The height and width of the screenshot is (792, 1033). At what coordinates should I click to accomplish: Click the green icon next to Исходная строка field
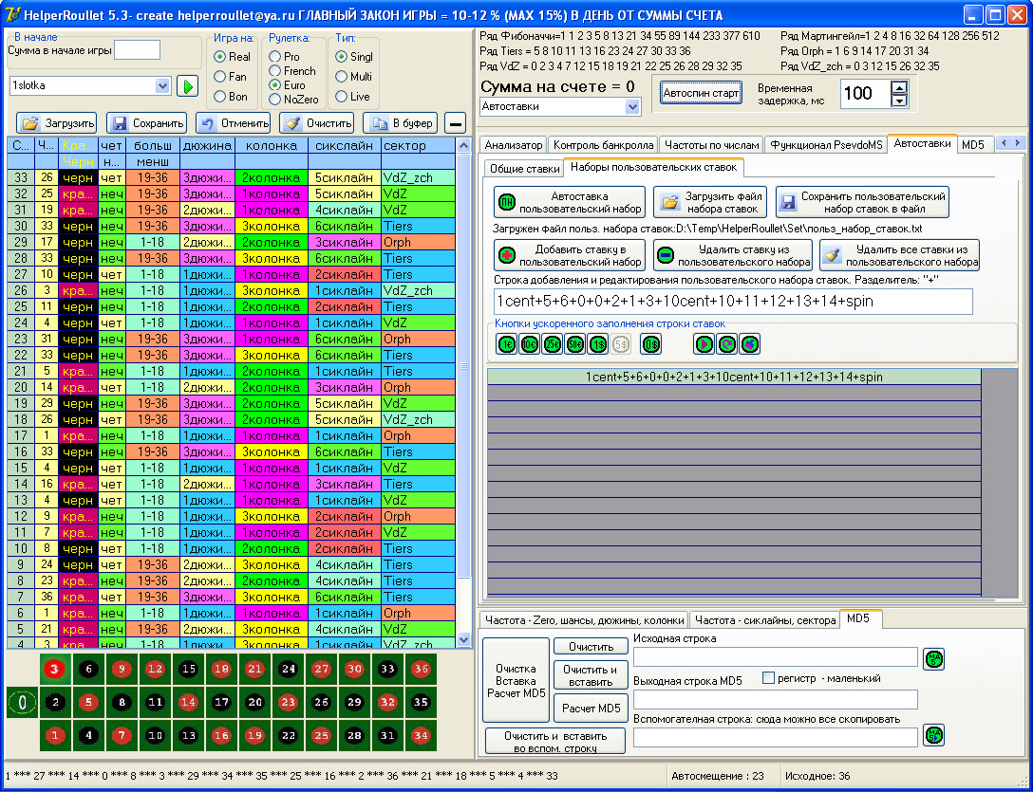coord(933,658)
